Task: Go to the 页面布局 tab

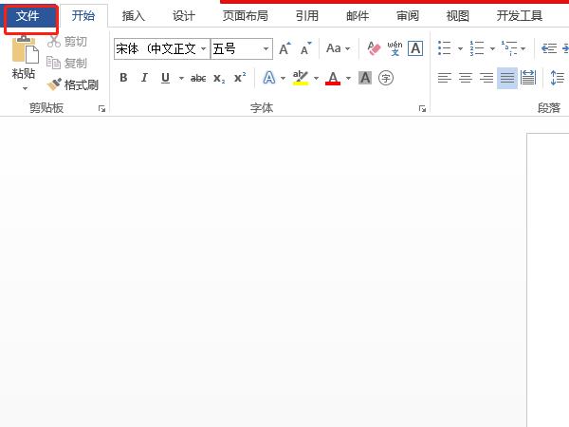Action: coord(246,15)
